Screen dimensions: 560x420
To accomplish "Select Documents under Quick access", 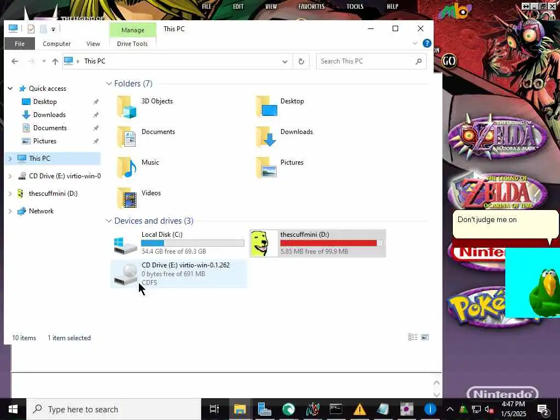I will [50, 128].
